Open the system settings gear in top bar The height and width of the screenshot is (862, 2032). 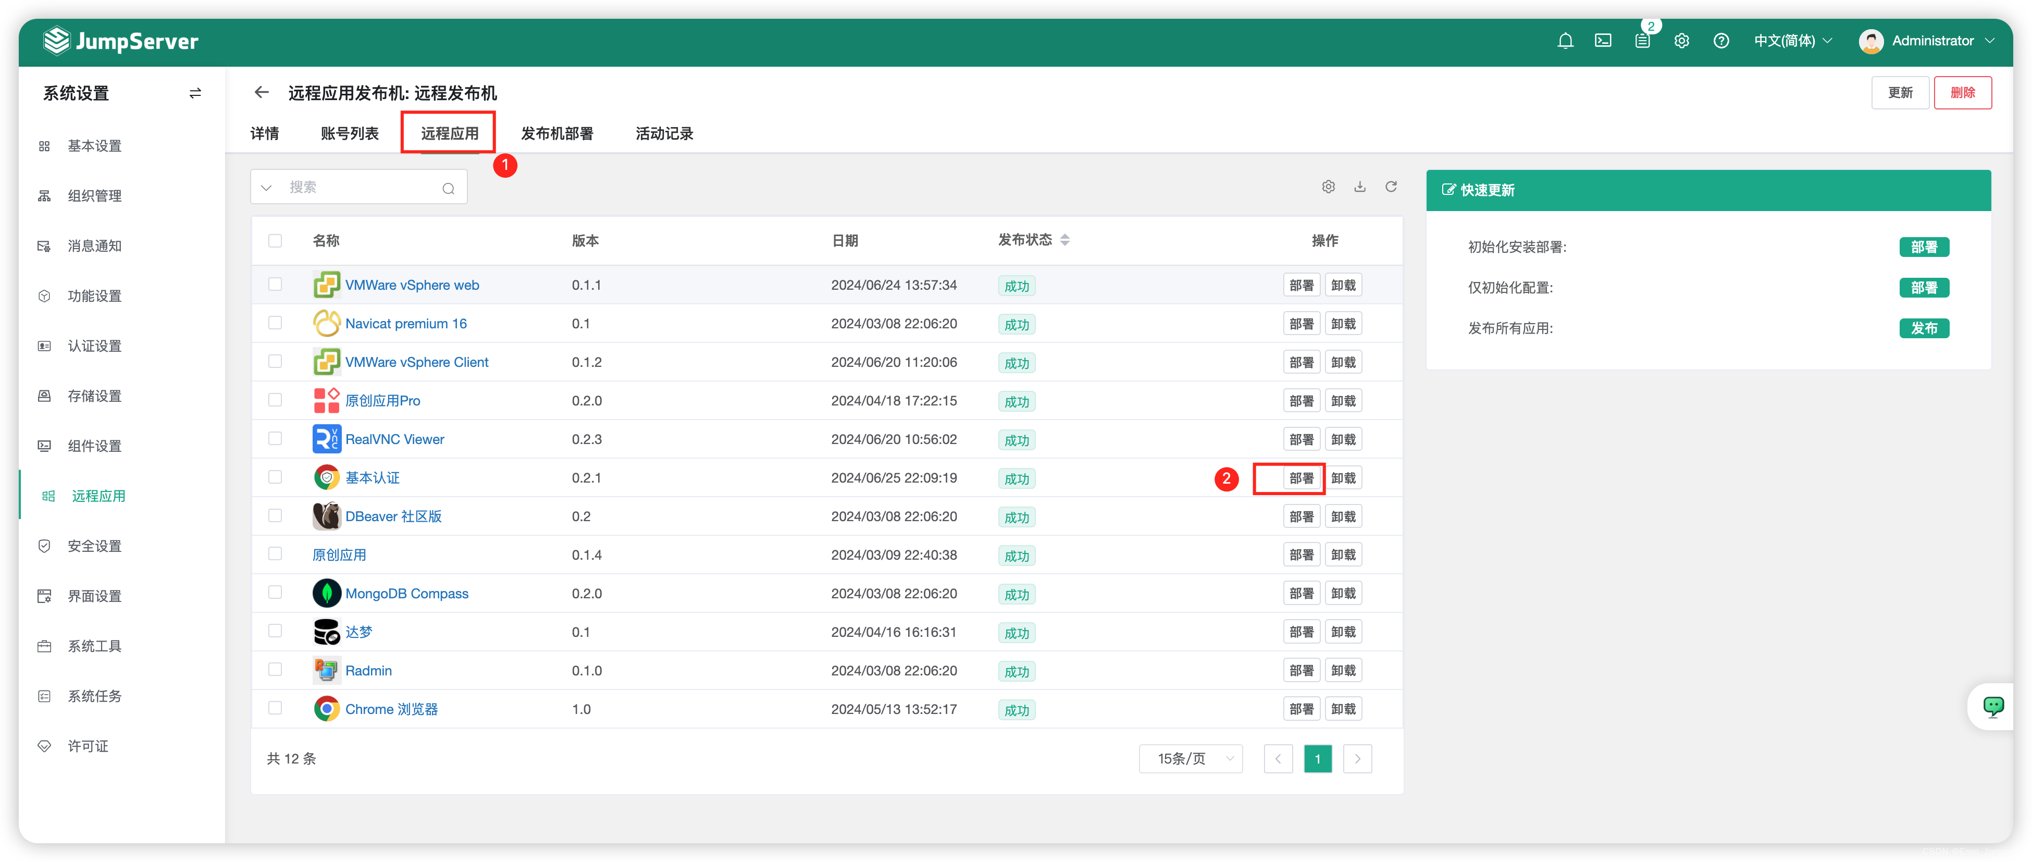click(x=1682, y=40)
